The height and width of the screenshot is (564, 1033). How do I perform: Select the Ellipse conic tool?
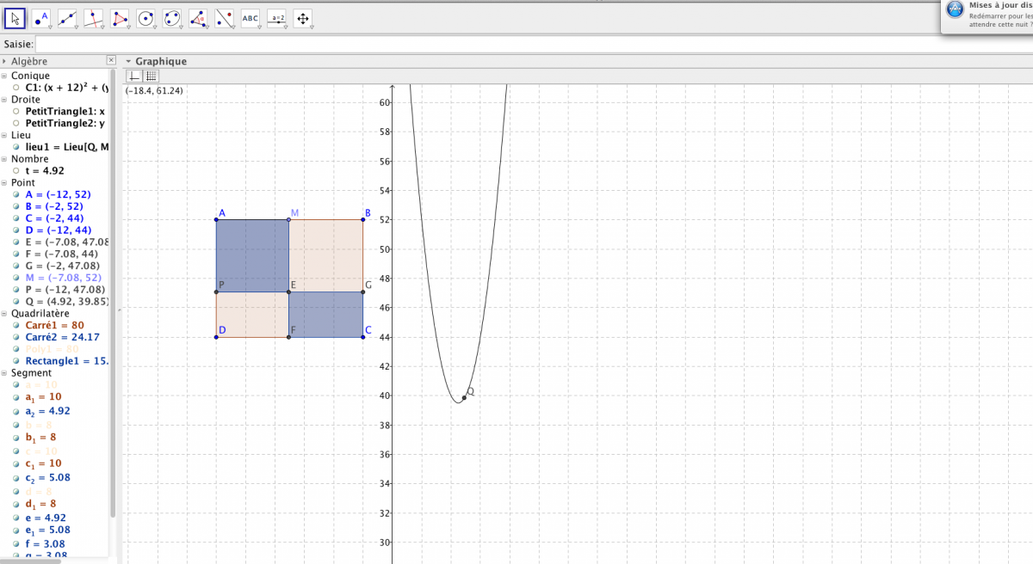[172, 17]
